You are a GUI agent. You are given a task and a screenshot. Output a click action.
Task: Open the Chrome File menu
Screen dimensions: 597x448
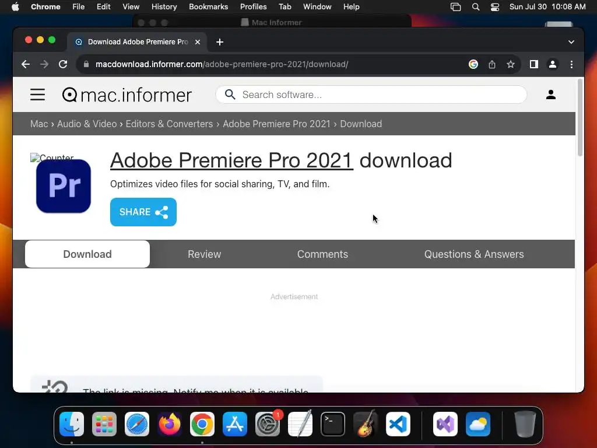[x=79, y=6]
